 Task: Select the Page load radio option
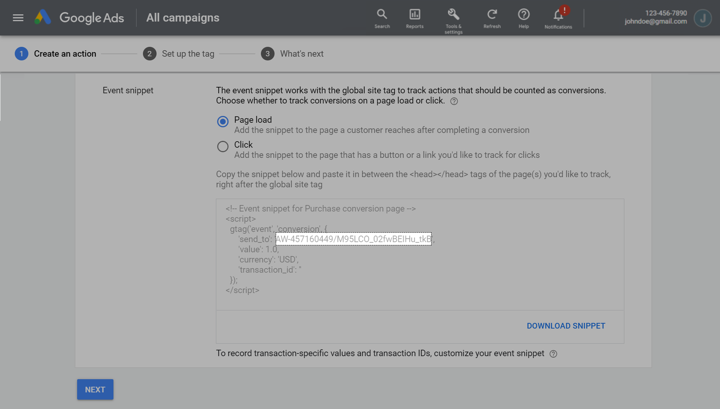click(x=223, y=122)
